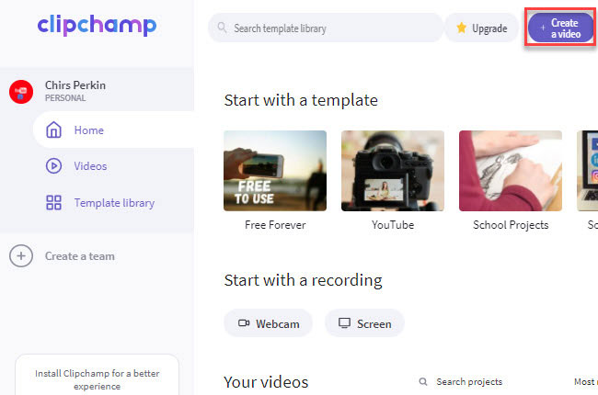The height and width of the screenshot is (395, 598).
Task: Click the Template library grid icon
Action: point(53,203)
